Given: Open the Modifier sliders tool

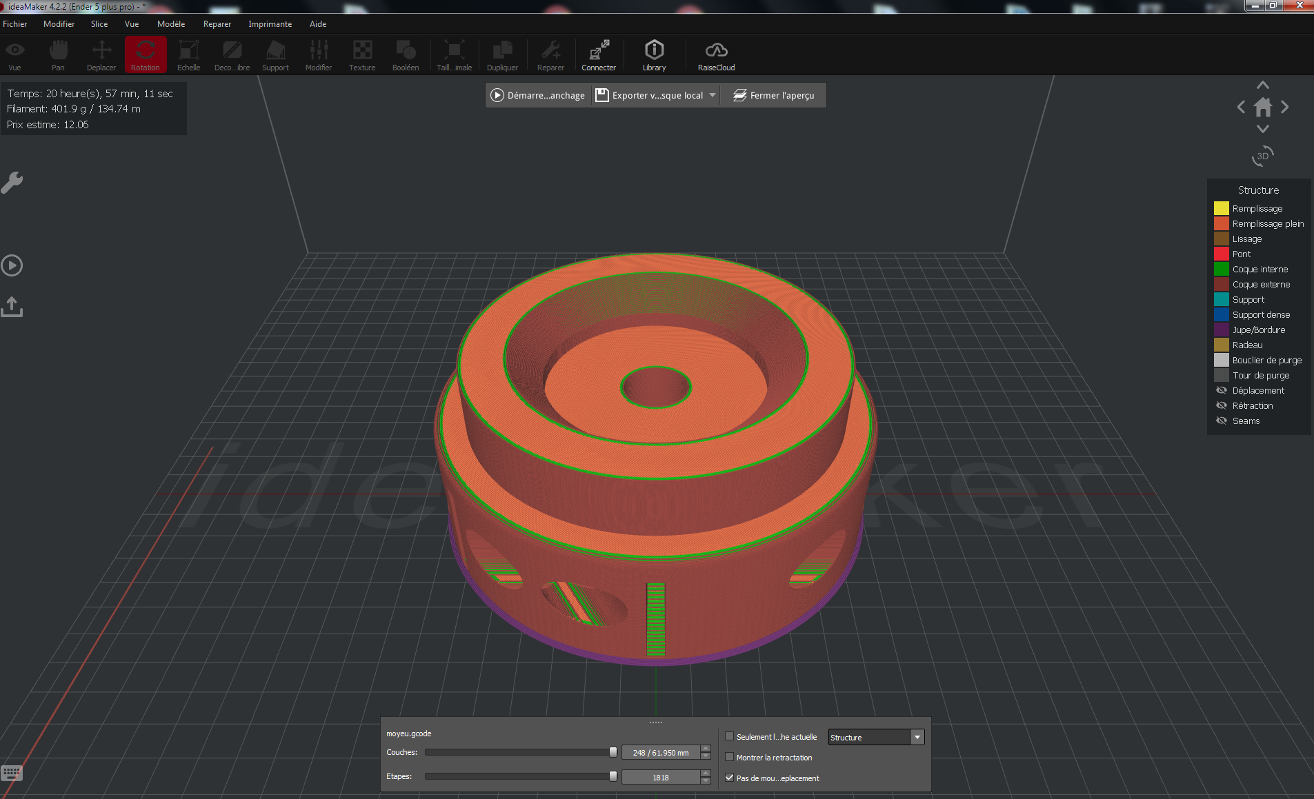Looking at the screenshot, I should point(319,54).
